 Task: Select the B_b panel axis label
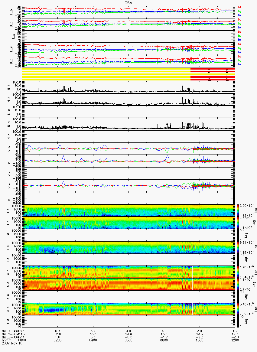(11, 12)
